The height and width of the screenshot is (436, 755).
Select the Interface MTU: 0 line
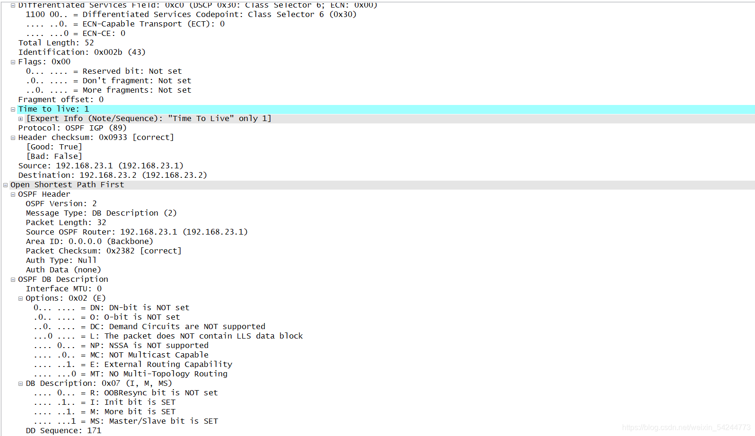[x=64, y=289]
